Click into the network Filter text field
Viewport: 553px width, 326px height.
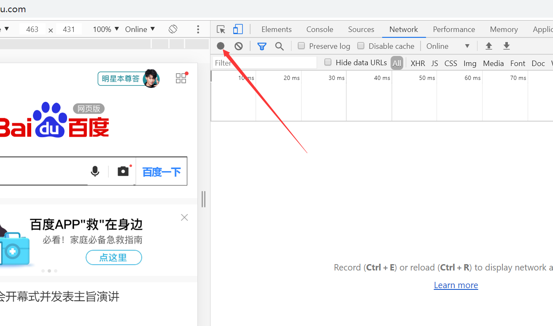[264, 63]
